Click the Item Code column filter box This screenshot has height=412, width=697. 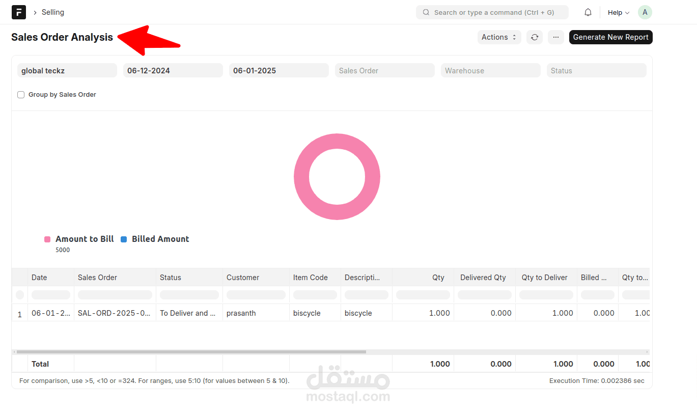(315, 295)
